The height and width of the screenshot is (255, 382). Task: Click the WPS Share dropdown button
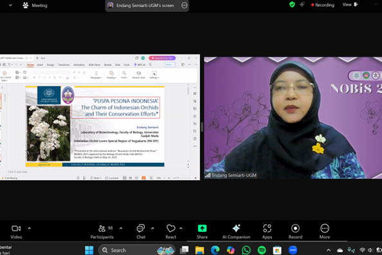(x=170, y=64)
